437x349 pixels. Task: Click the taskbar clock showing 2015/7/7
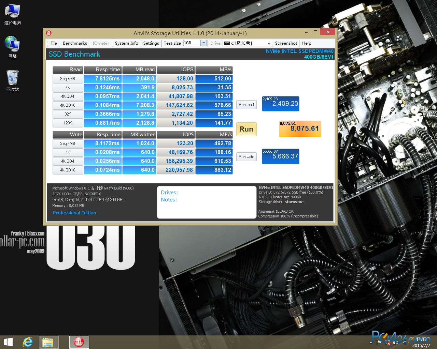pyautogui.click(x=421, y=343)
